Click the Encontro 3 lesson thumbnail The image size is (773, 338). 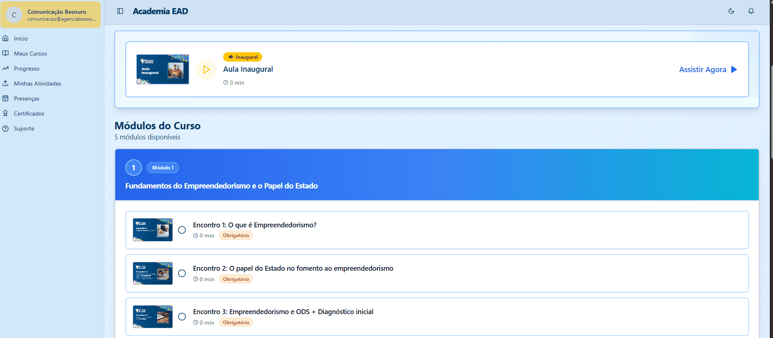pos(153,317)
